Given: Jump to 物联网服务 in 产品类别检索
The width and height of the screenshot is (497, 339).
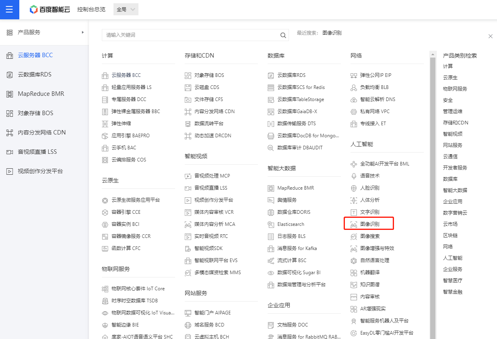Looking at the screenshot, I should (x=455, y=89).
